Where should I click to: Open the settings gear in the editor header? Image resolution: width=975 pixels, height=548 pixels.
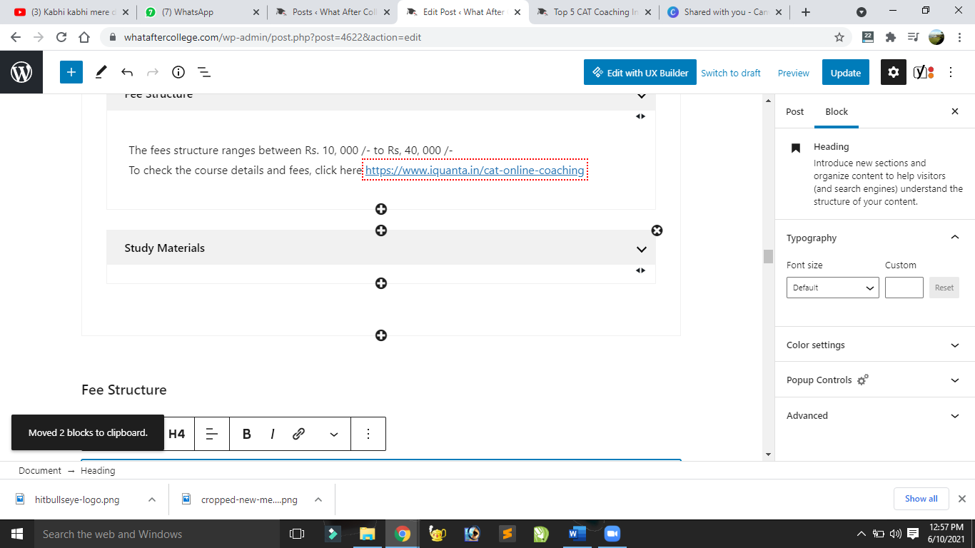tap(893, 72)
